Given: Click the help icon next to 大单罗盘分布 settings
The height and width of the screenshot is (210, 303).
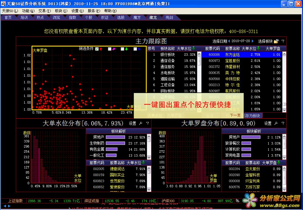Looking at the screenshot, I should [x=283, y=123].
